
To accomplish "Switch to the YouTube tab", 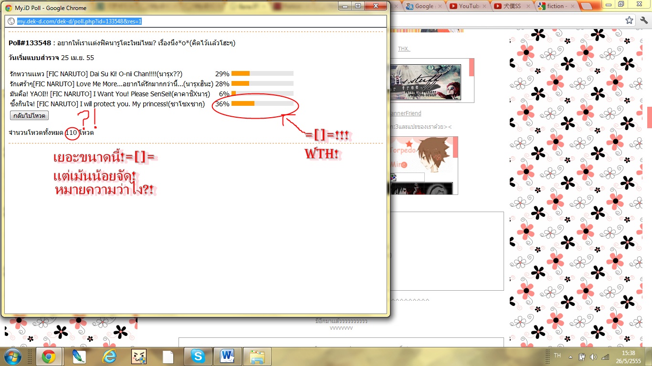I will [468, 6].
